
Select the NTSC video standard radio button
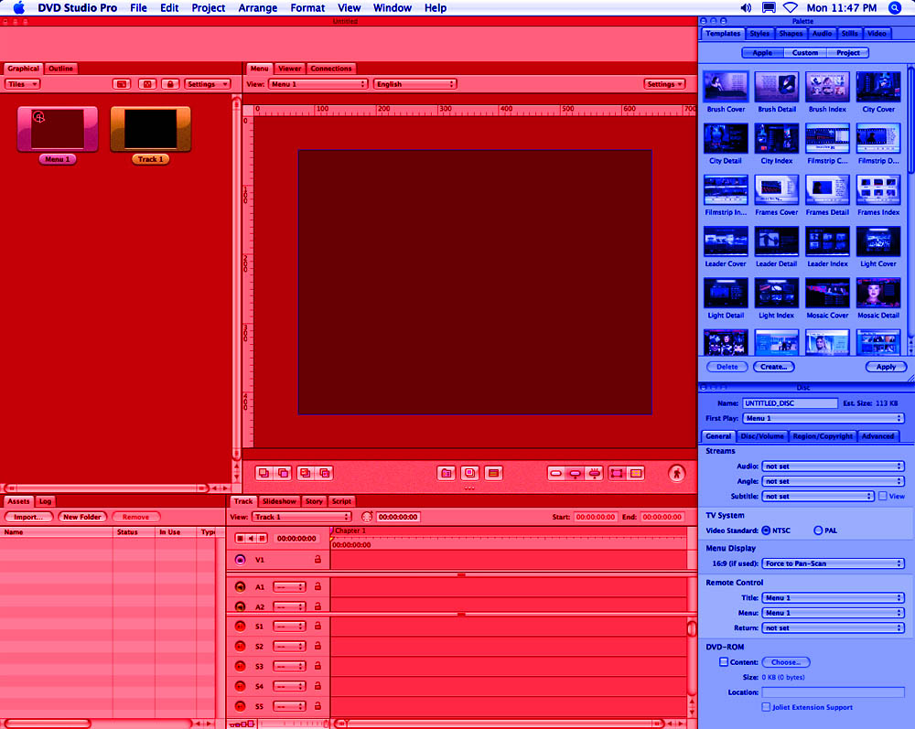click(766, 531)
